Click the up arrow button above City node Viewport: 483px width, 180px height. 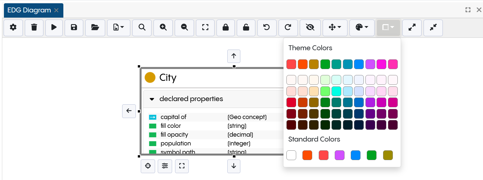234,56
